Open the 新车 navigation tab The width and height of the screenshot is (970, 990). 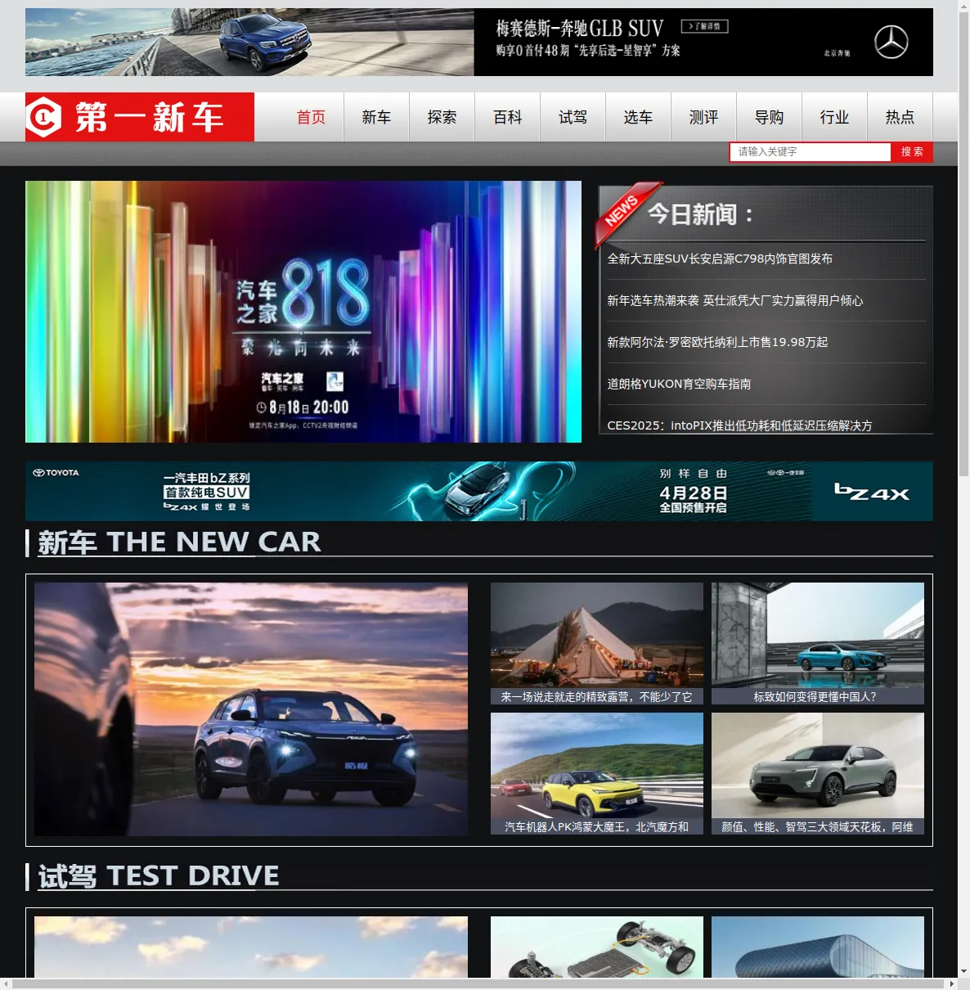pyautogui.click(x=376, y=117)
